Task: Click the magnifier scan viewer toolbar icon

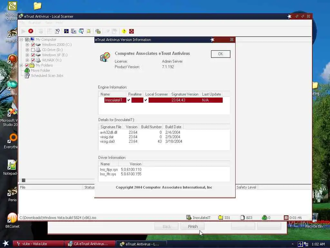Action: [81, 31]
